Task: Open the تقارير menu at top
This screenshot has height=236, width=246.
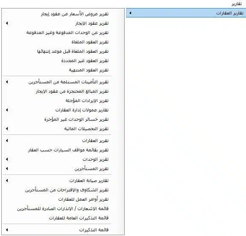Action: point(237,4)
